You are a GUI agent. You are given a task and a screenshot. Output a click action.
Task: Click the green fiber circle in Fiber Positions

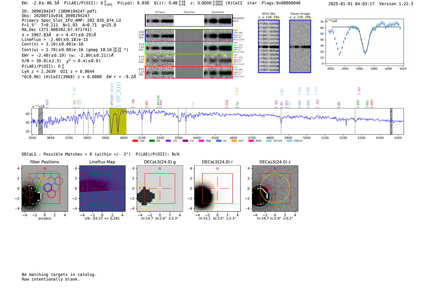tap(40, 188)
